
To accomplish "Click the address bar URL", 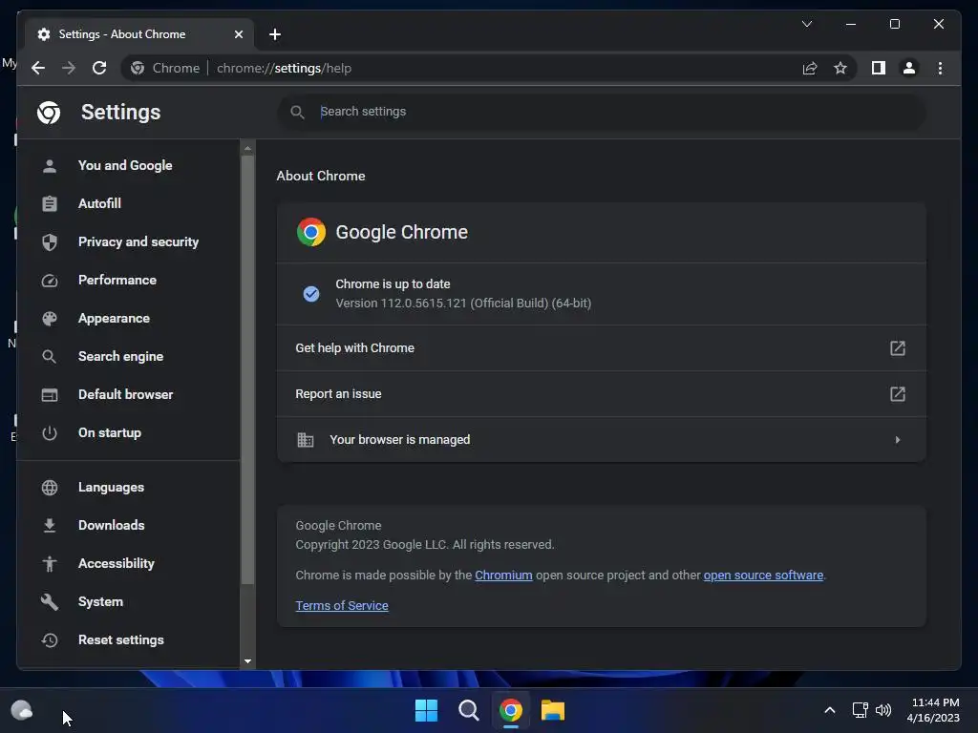I will click(284, 68).
